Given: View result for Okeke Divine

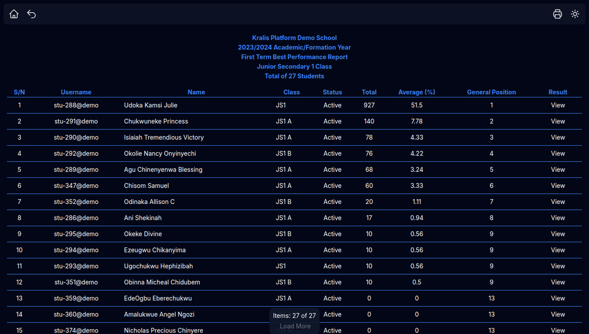Looking at the screenshot, I should [558, 234].
